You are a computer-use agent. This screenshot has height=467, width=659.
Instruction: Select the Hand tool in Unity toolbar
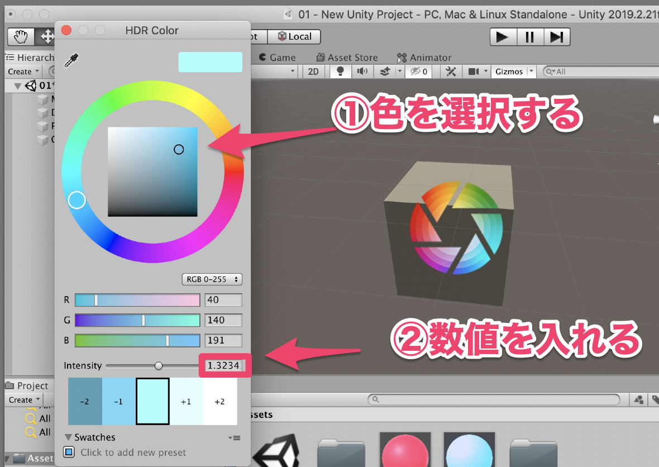pyautogui.click(x=21, y=37)
